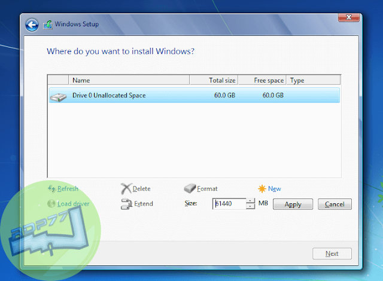
Task: Click the Delete partition link
Action: (141, 188)
